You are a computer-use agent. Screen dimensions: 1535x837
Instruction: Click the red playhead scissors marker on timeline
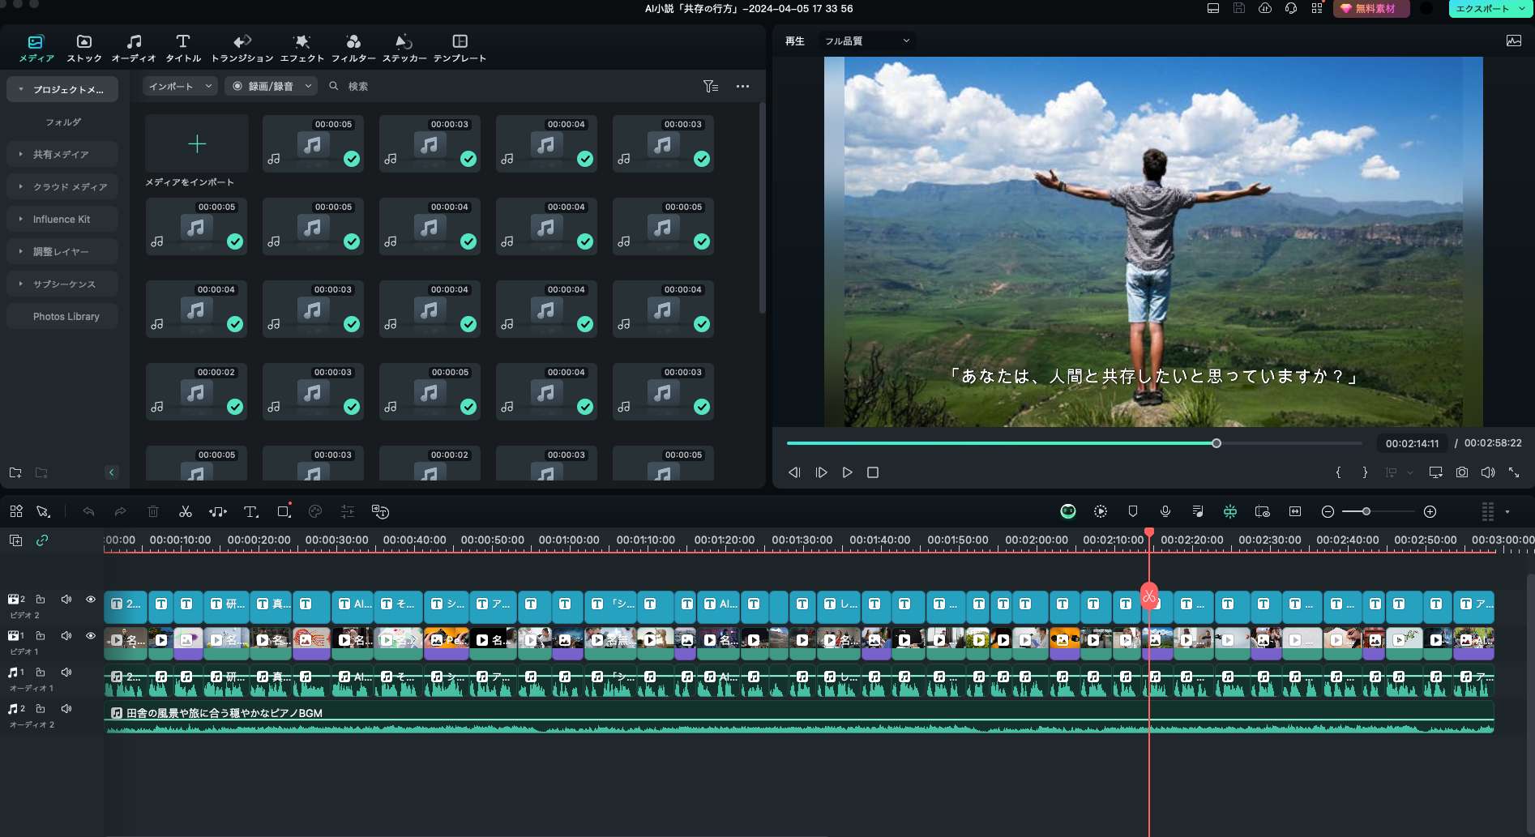(1149, 596)
